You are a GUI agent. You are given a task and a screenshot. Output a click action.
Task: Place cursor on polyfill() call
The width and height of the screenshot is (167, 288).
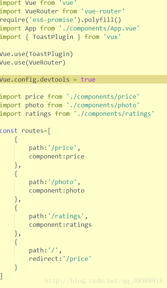tap(103, 20)
